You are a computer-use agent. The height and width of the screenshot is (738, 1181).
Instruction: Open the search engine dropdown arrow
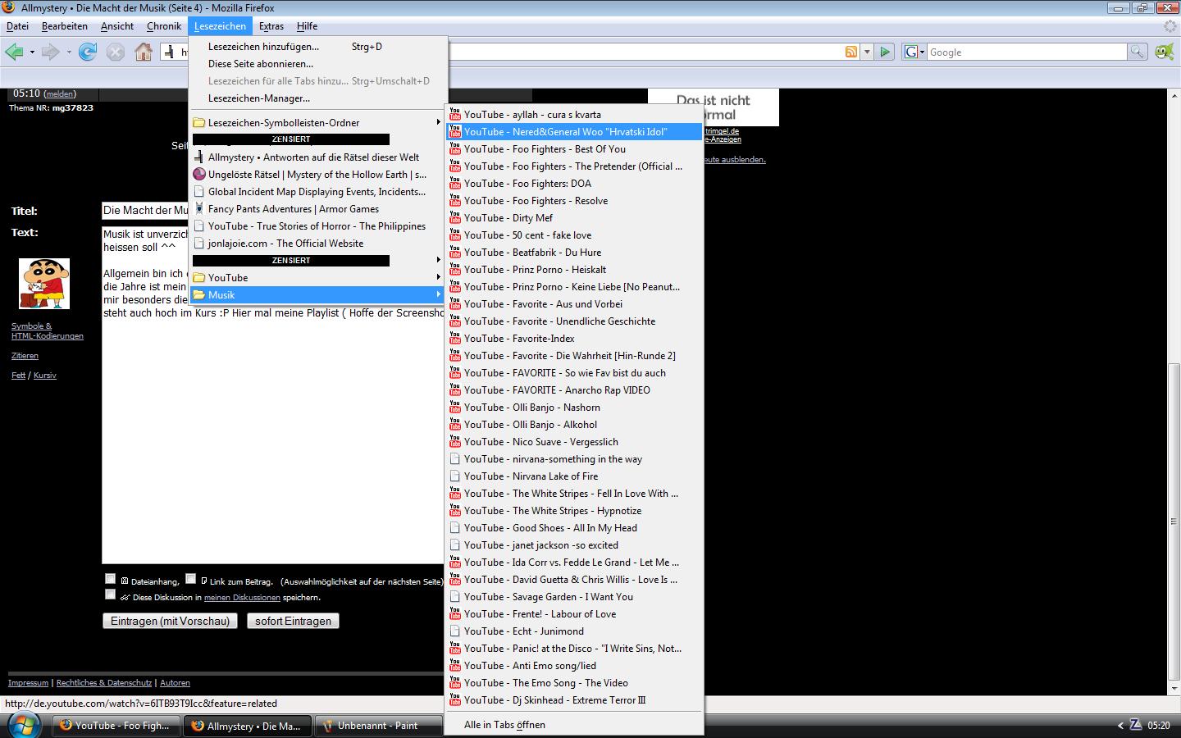click(922, 52)
